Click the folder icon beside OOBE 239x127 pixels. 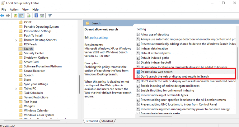coord(21,22)
